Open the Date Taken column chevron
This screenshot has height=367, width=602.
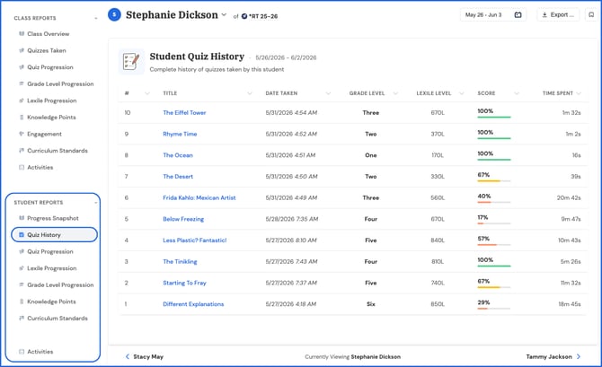(x=328, y=93)
